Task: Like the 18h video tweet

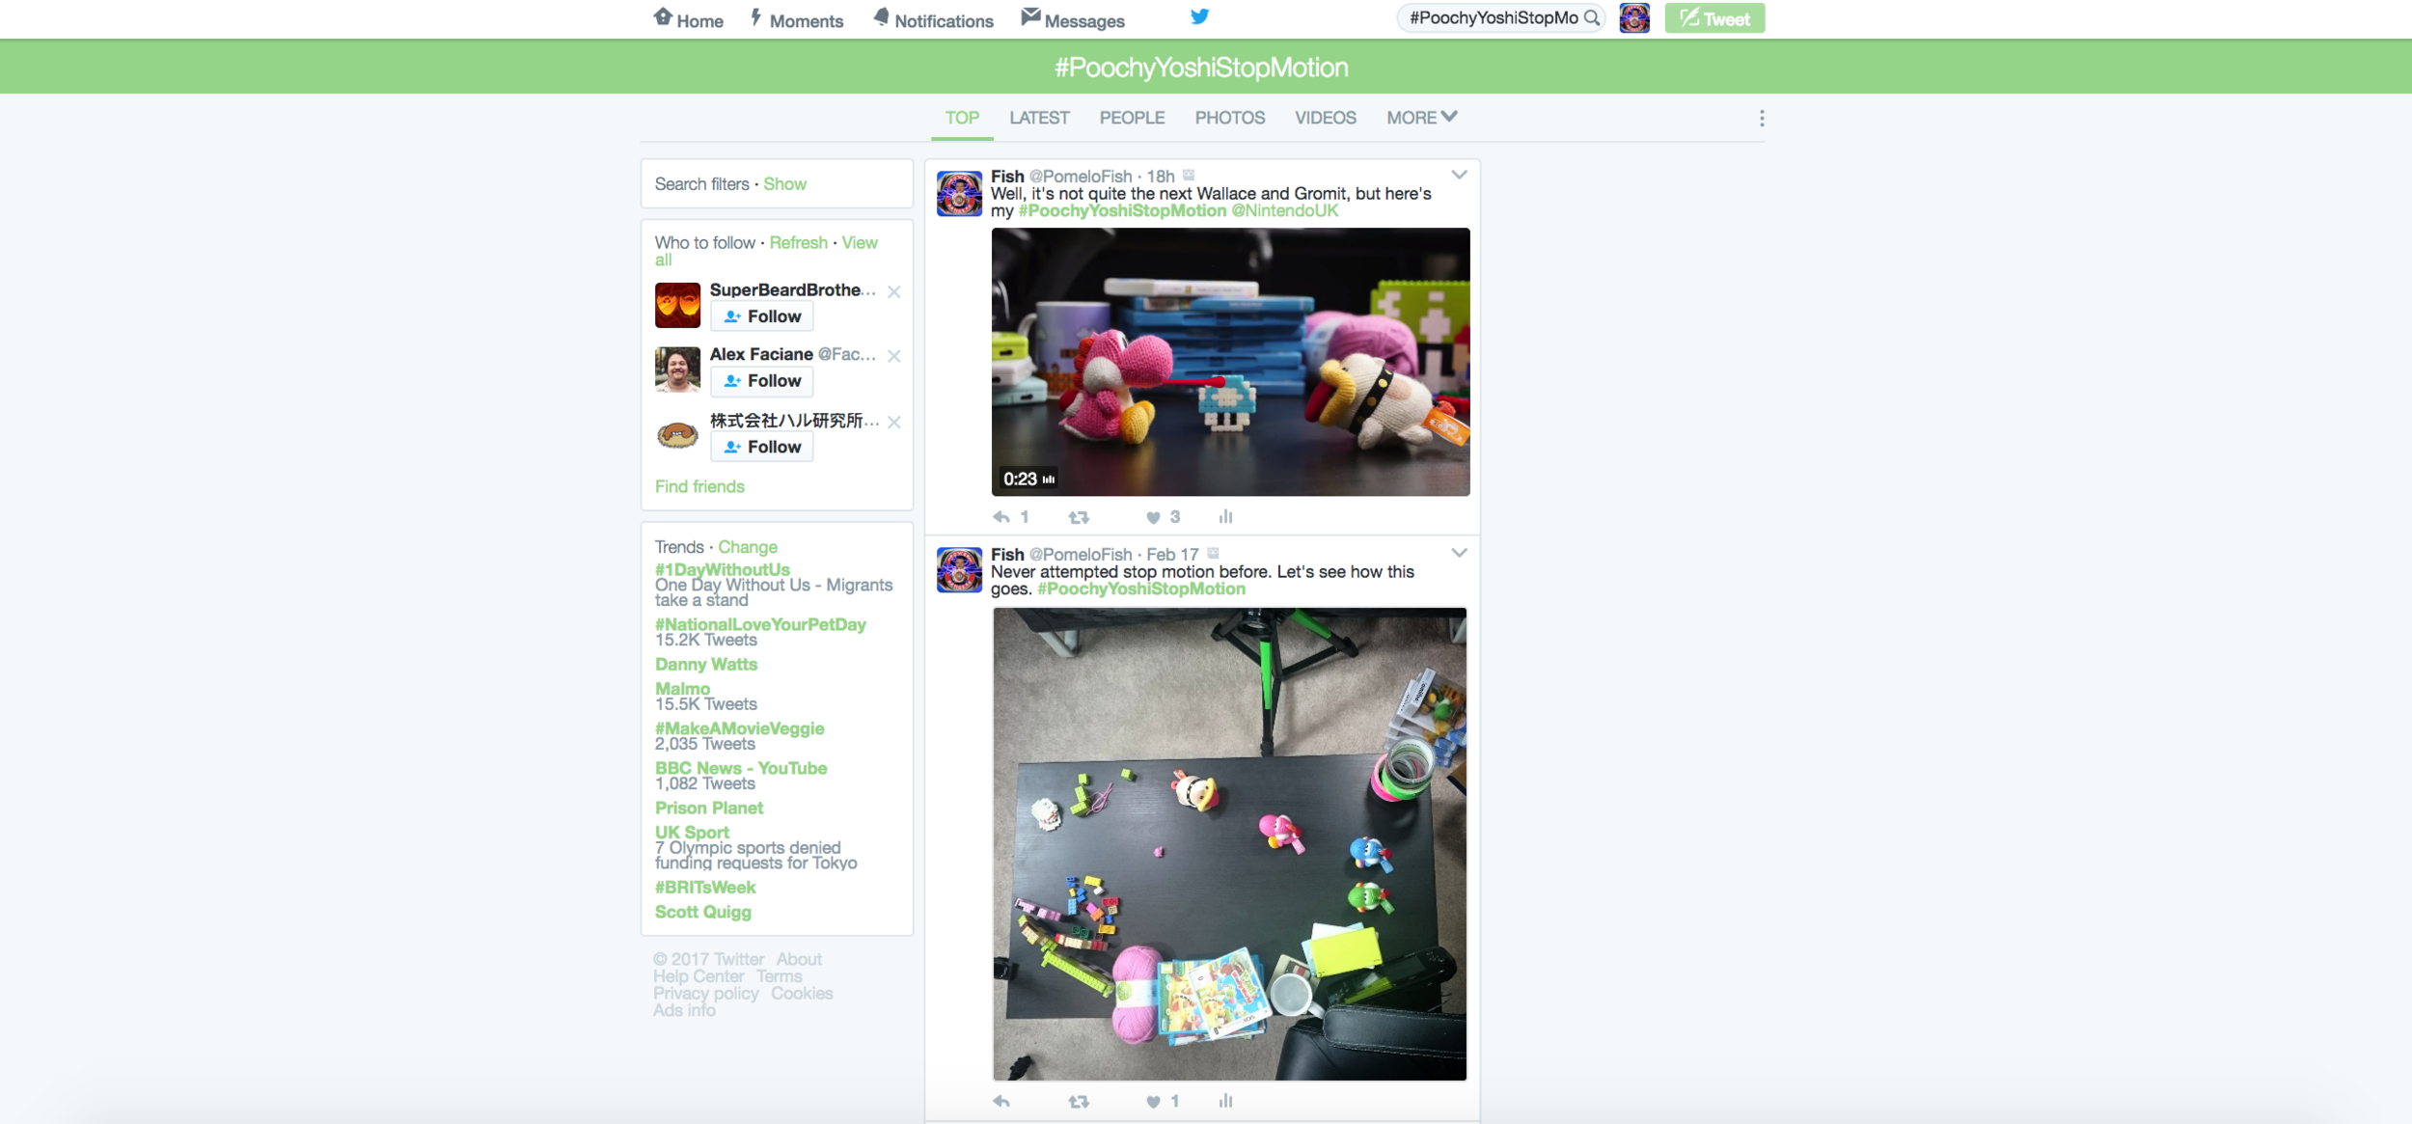Action: 1153,517
